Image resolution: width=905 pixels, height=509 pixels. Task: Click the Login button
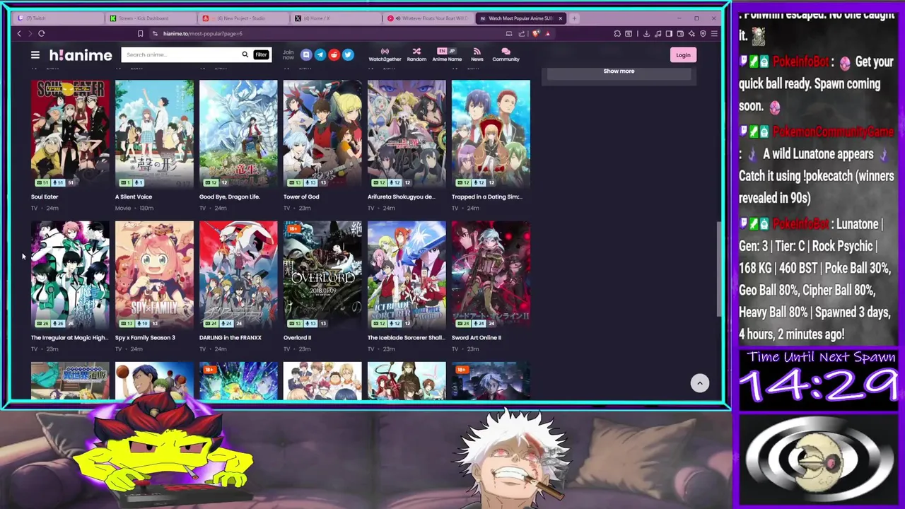(x=683, y=54)
